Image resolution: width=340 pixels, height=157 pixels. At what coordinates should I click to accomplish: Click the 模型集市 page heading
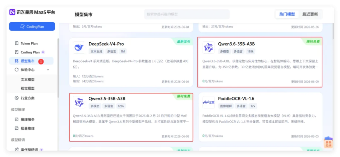click(84, 15)
